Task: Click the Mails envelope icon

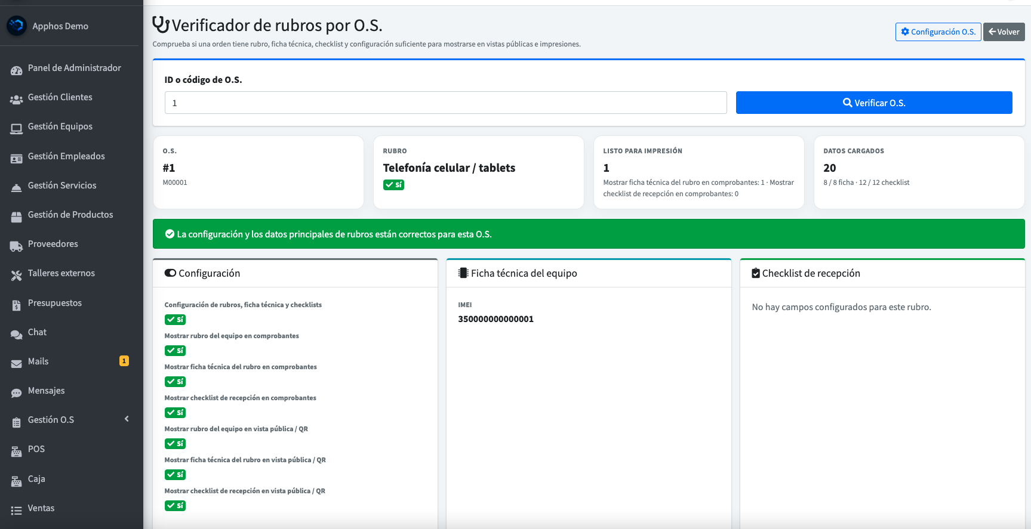Action: pos(17,364)
